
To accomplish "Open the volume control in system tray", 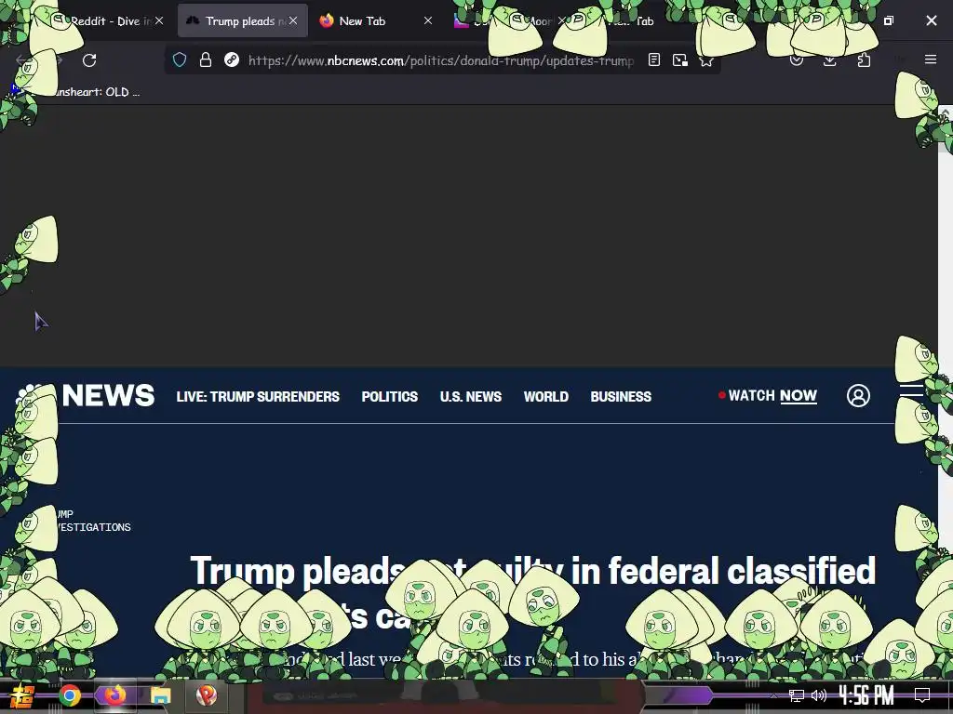I will point(819,695).
